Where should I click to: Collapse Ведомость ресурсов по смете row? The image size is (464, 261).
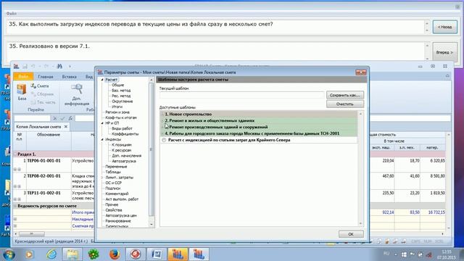click(15, 206)
